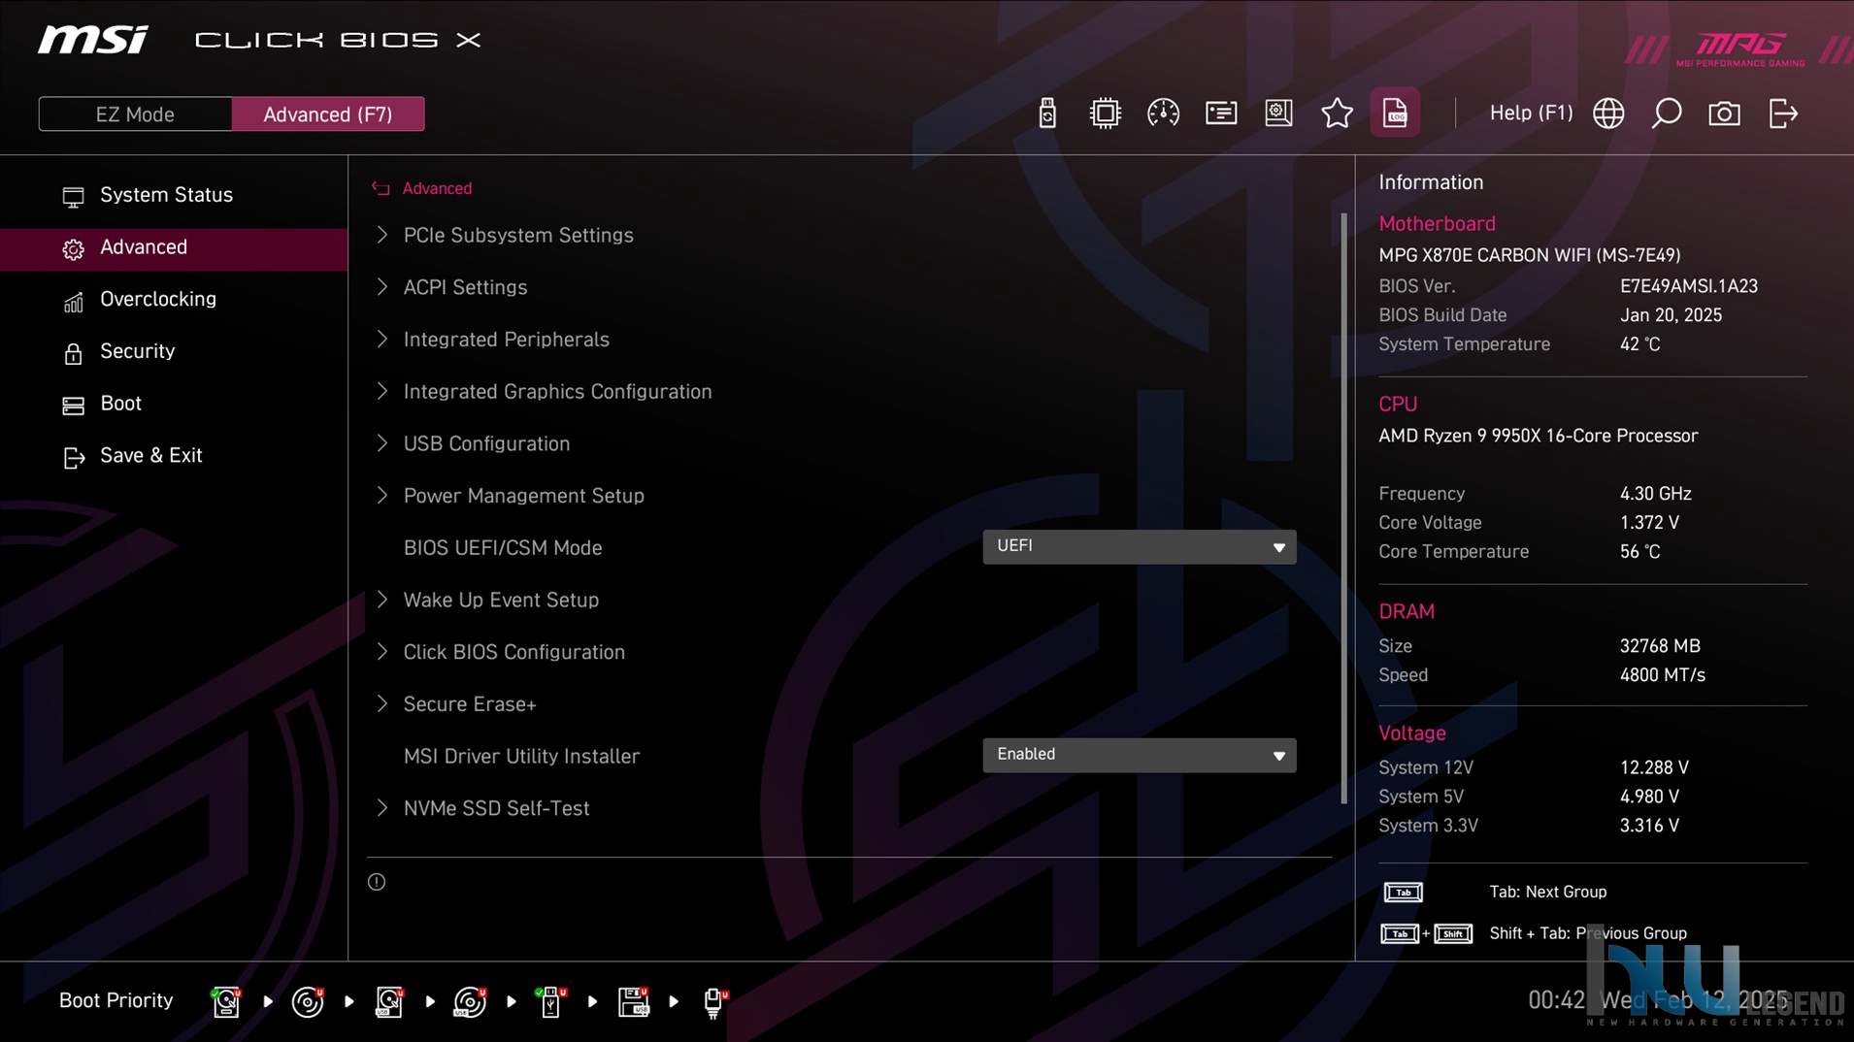Click the MSI Driver Utility Installer label
The image size is (1854, 1042).
coord(521,757)
